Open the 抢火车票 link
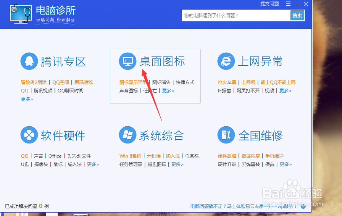The image size is (342, 216). 227,82
